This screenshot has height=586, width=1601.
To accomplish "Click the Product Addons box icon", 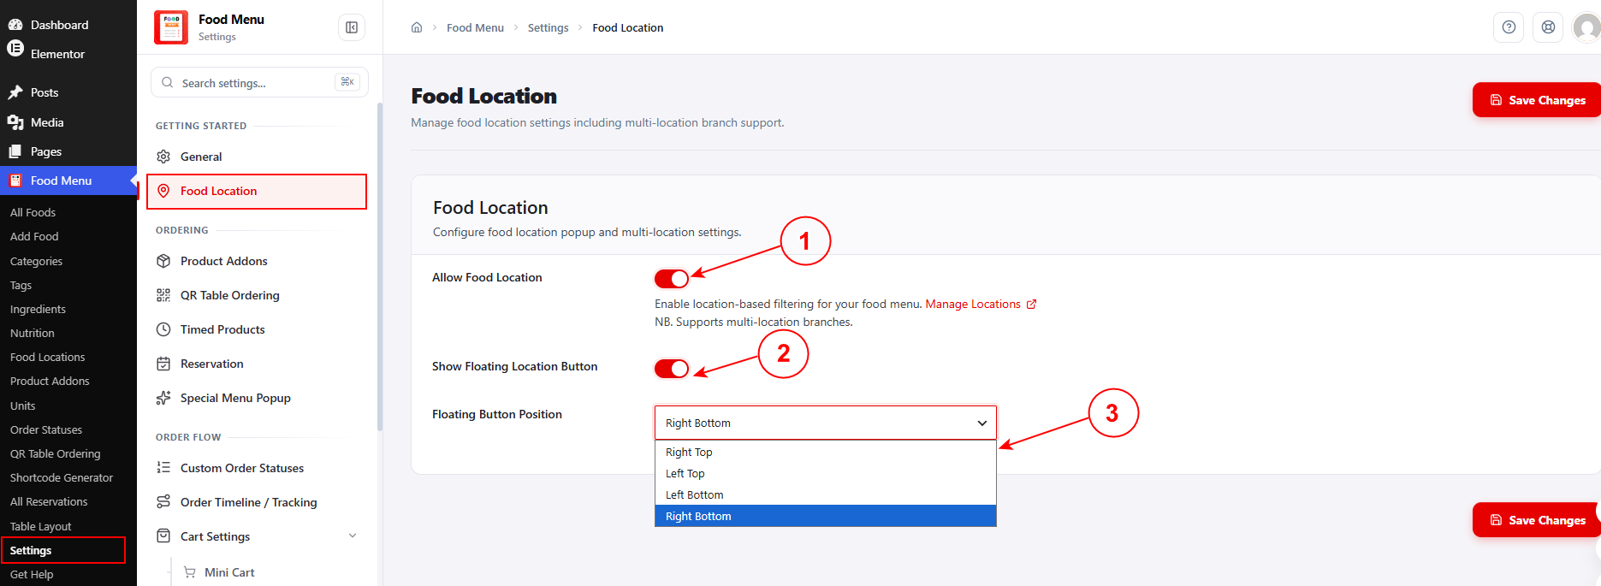I will [x=163, y=261].
